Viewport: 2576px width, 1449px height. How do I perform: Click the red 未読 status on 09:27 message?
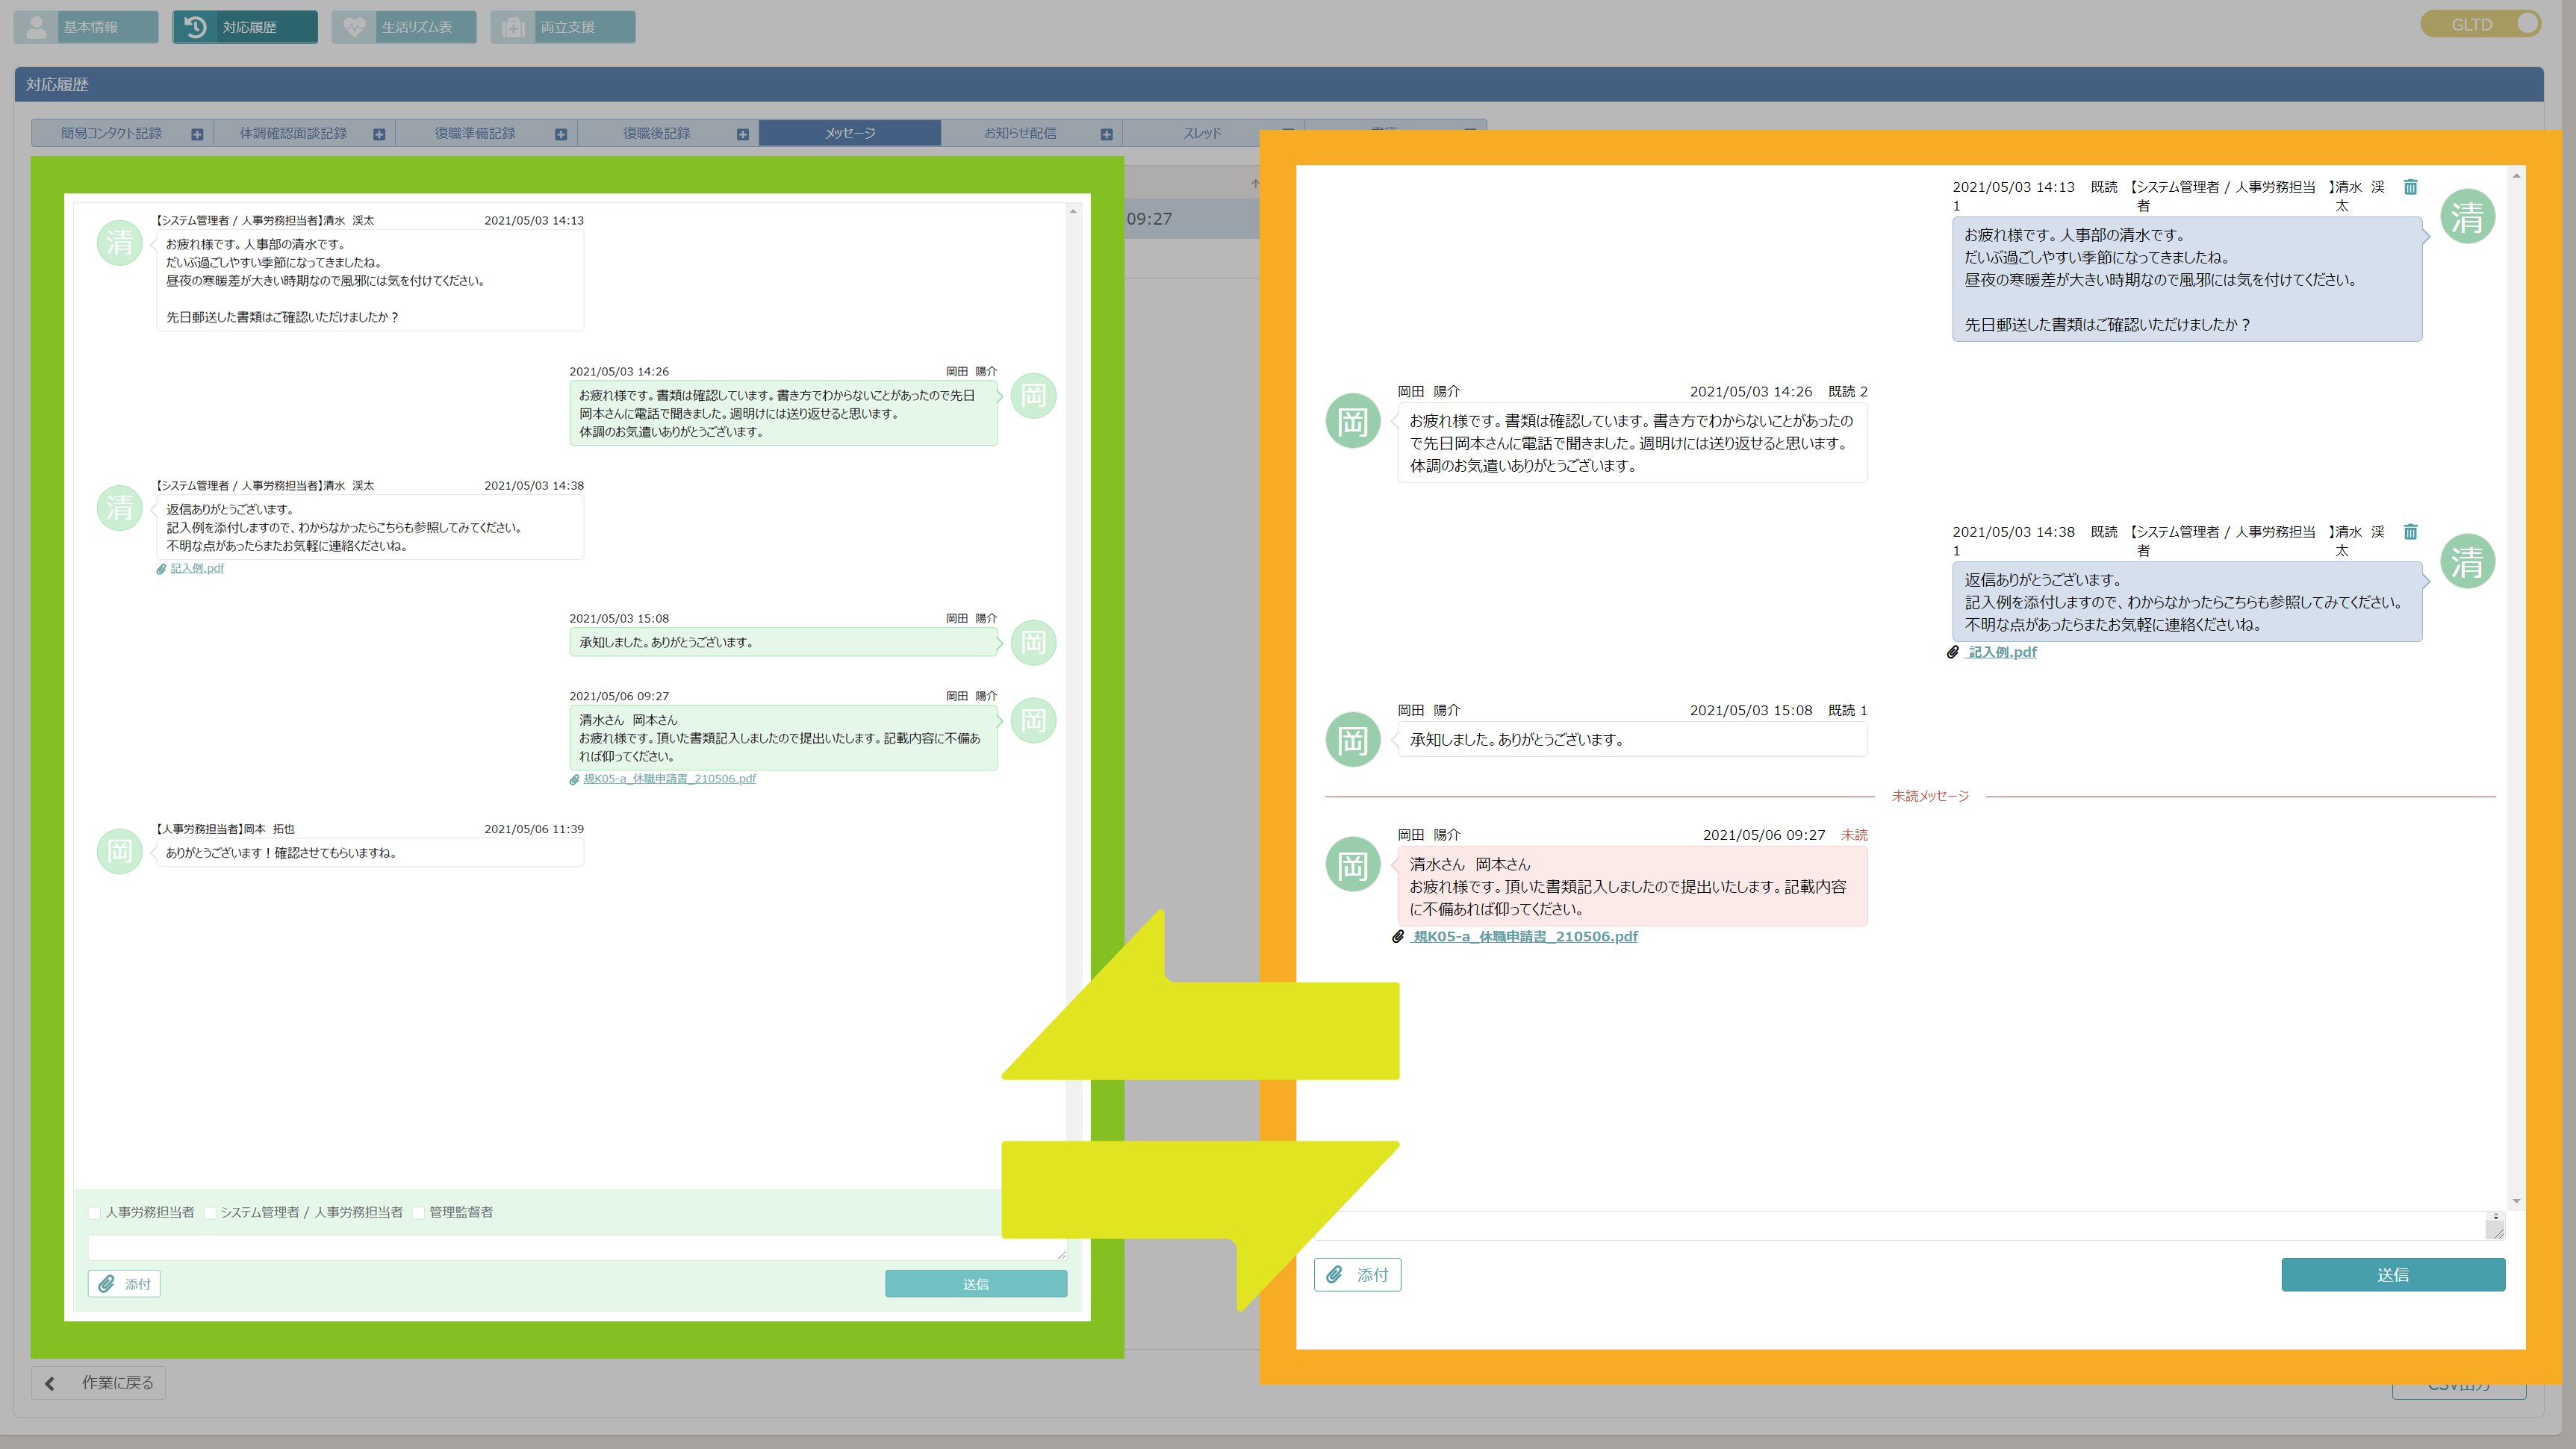pyautogui.click(x=1854, y=835)
